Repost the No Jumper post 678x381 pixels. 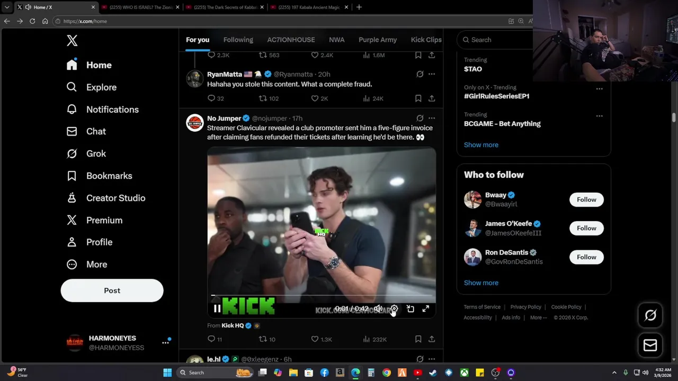267,339
